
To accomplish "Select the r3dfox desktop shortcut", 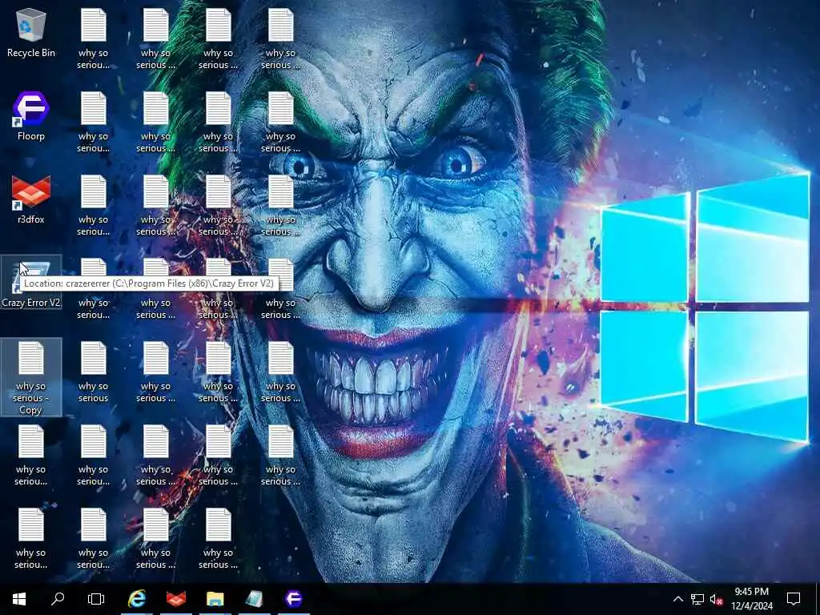I will point(31,199).
